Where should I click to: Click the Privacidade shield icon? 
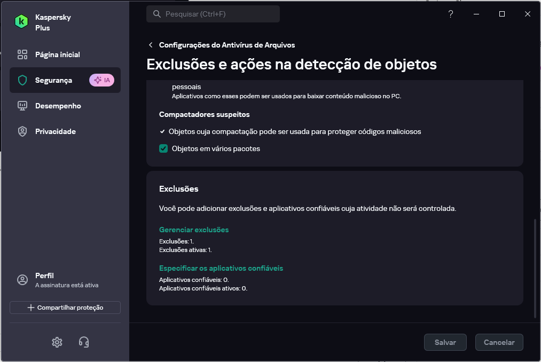click(x=22, y=131)
